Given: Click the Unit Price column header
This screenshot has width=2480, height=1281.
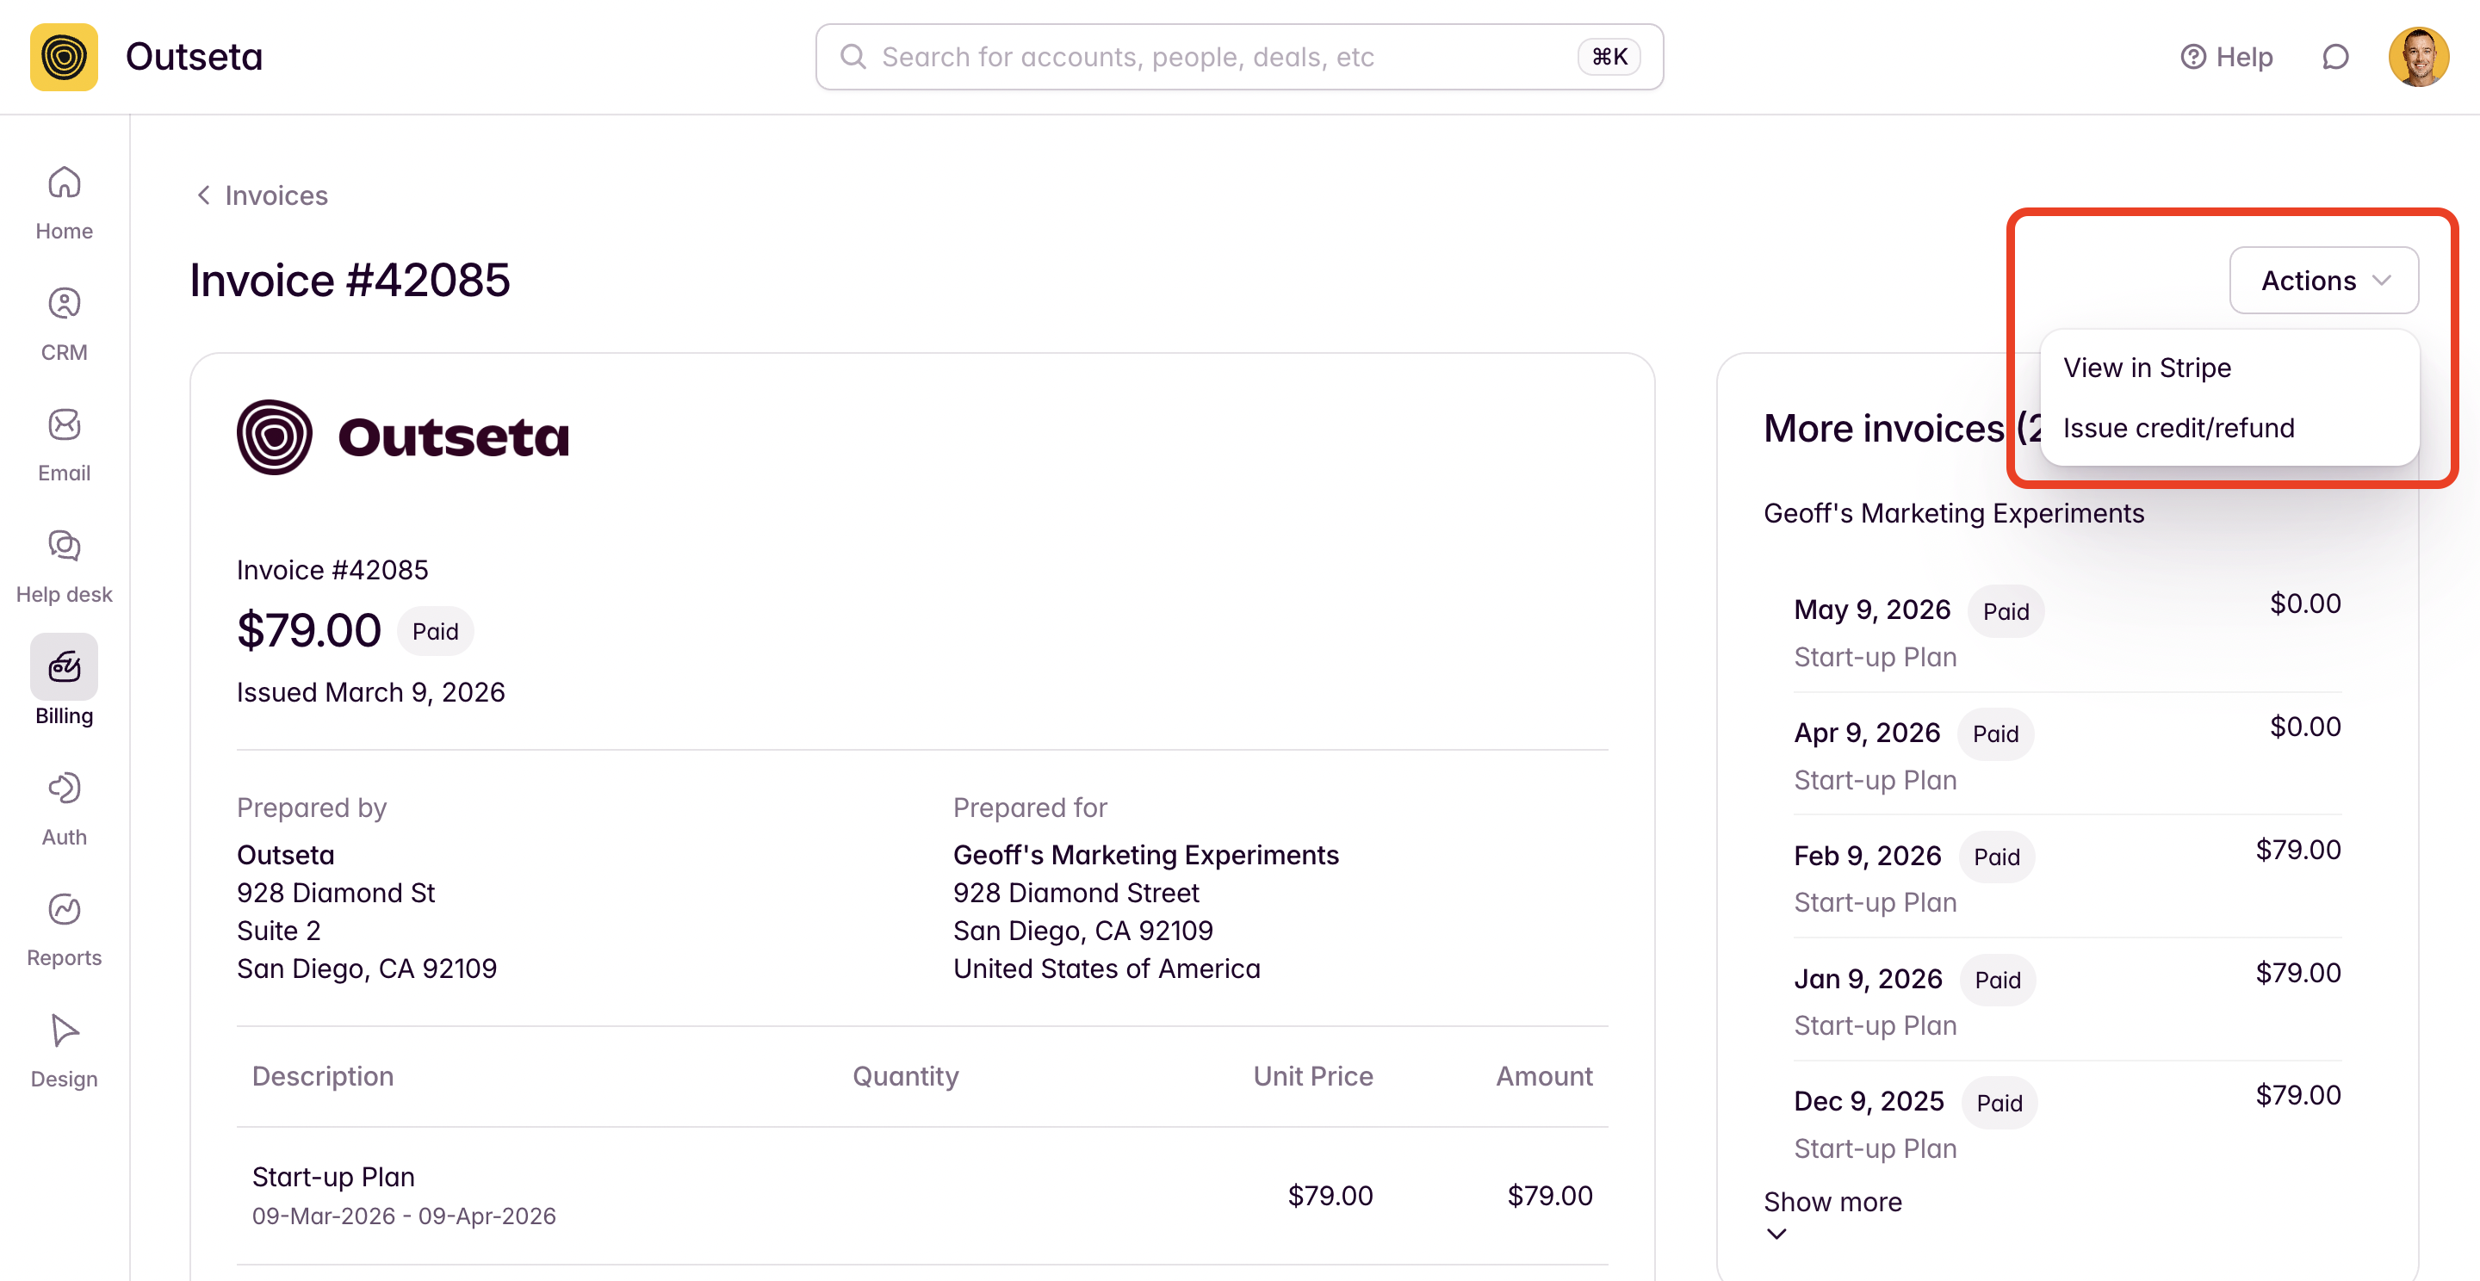Looking at the screenshot, I should coord(1312,1076).
